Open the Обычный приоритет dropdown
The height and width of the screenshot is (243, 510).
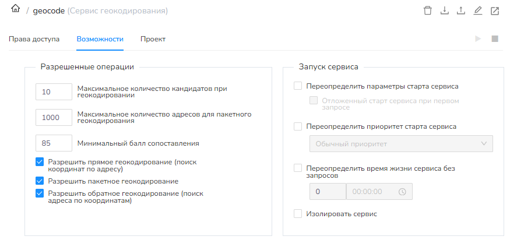coord(400,144)
